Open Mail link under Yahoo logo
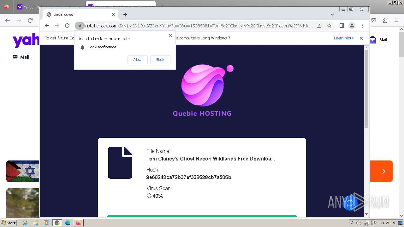The height and width of the screenshot is (227, 404). [21, 57]
